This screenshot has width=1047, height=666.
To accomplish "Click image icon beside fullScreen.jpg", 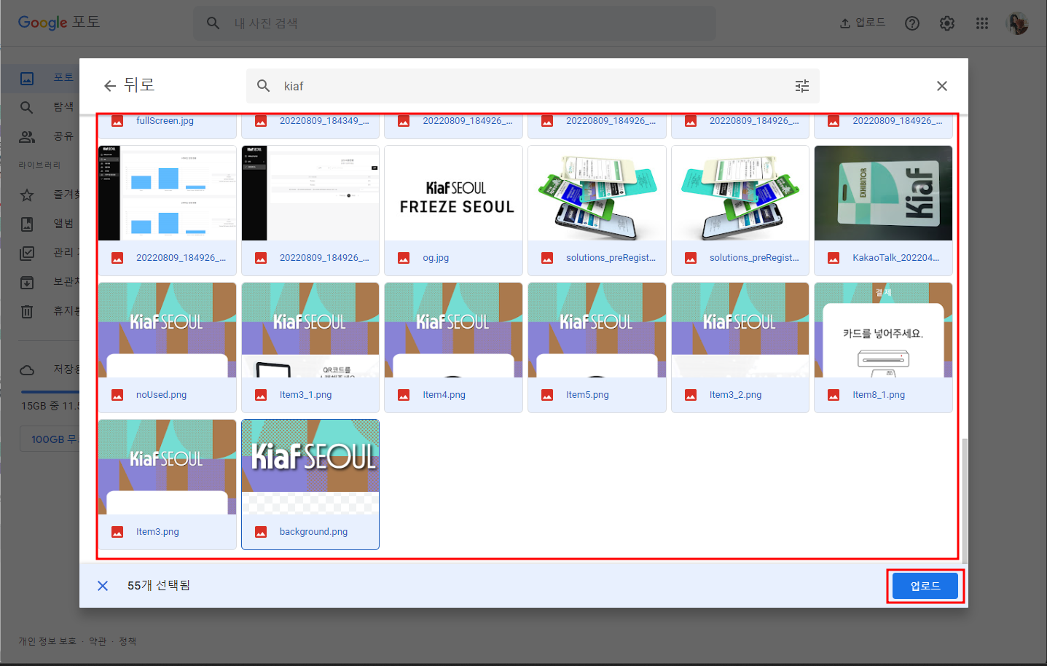I will (x=117, y=121).
